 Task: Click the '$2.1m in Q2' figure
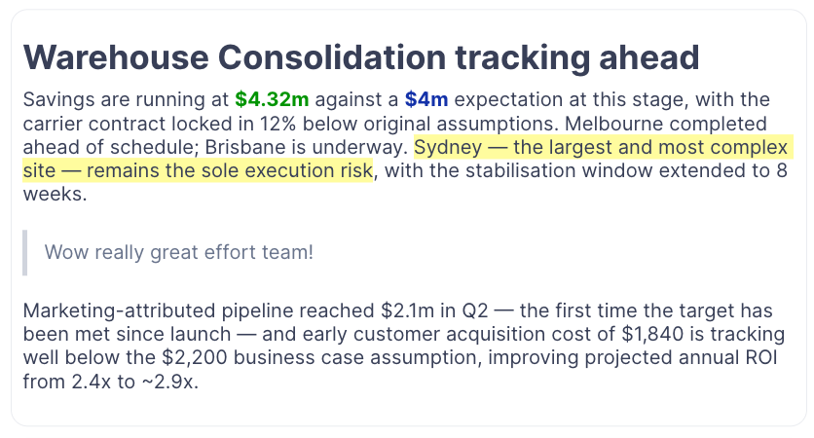click(x=434, y=310)
